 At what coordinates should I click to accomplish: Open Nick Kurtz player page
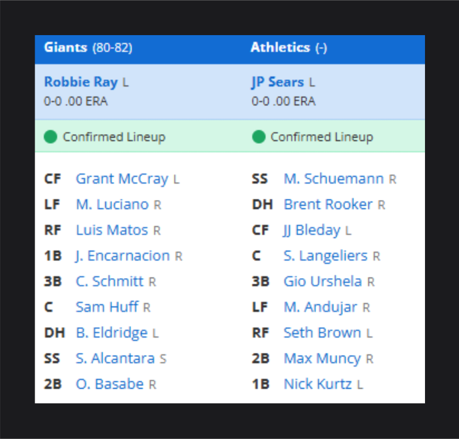pyautogui.click(x=318, y=384)
